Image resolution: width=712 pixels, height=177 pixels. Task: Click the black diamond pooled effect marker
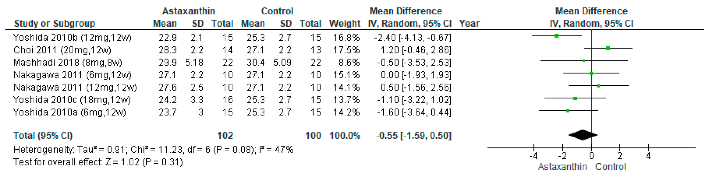(x=583, y=135)
